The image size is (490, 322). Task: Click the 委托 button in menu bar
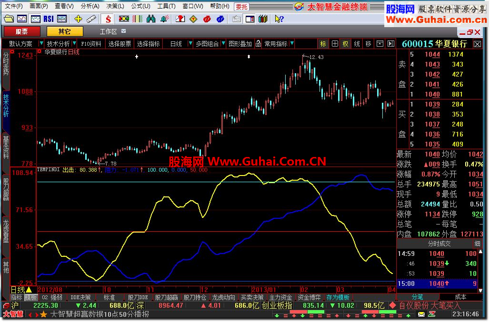point(241,6)
